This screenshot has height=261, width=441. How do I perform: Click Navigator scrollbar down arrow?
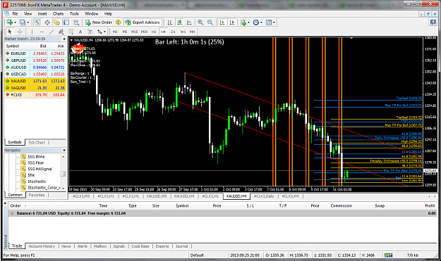tap(64, 188)
